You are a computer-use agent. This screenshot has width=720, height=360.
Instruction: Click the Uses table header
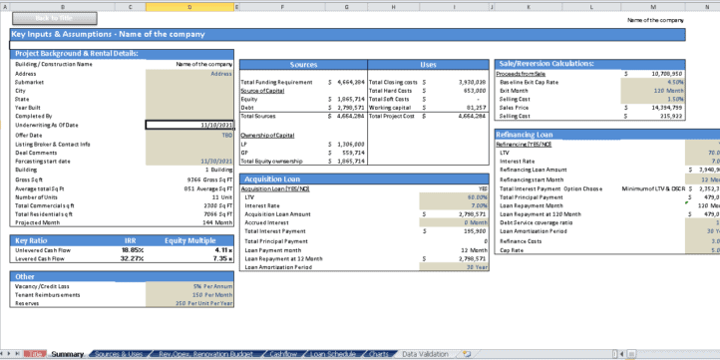point(429,65)
